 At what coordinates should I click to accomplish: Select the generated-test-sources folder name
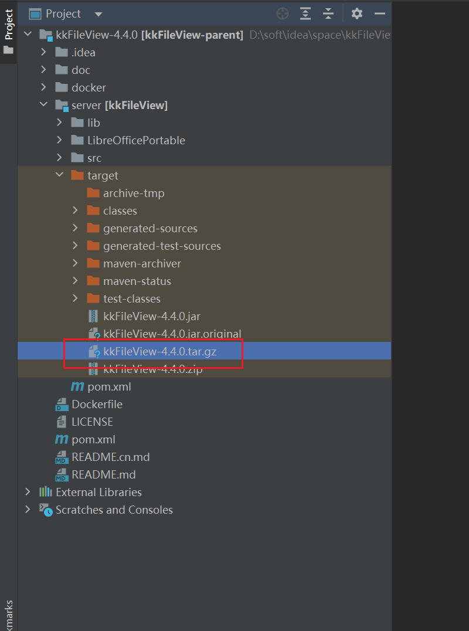click(x=162, y=246)
